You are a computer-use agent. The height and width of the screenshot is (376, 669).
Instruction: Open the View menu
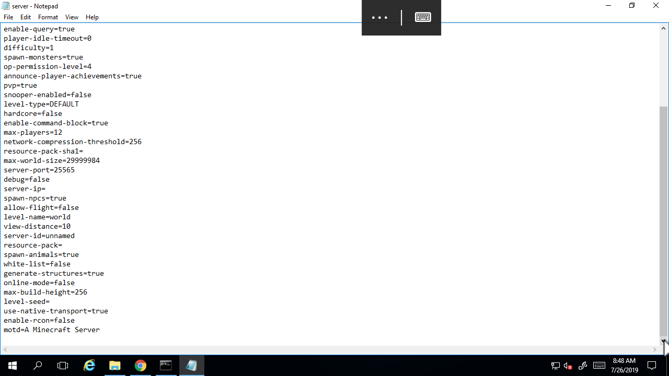pos(72,17)
